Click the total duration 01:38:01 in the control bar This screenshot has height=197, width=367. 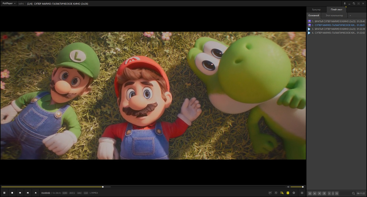point(57,193)
